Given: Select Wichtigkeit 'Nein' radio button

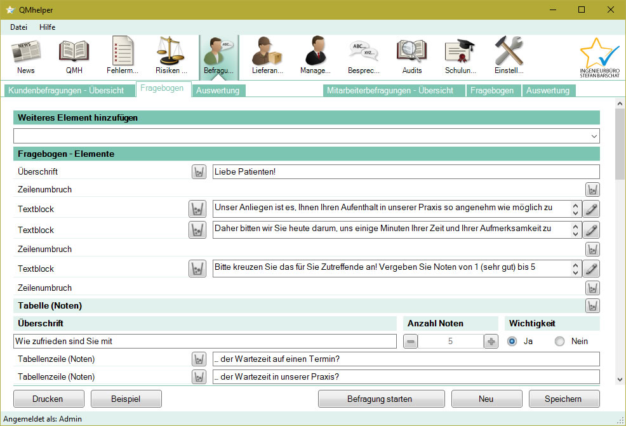Looking at the screenshot, I should [560, 342].
